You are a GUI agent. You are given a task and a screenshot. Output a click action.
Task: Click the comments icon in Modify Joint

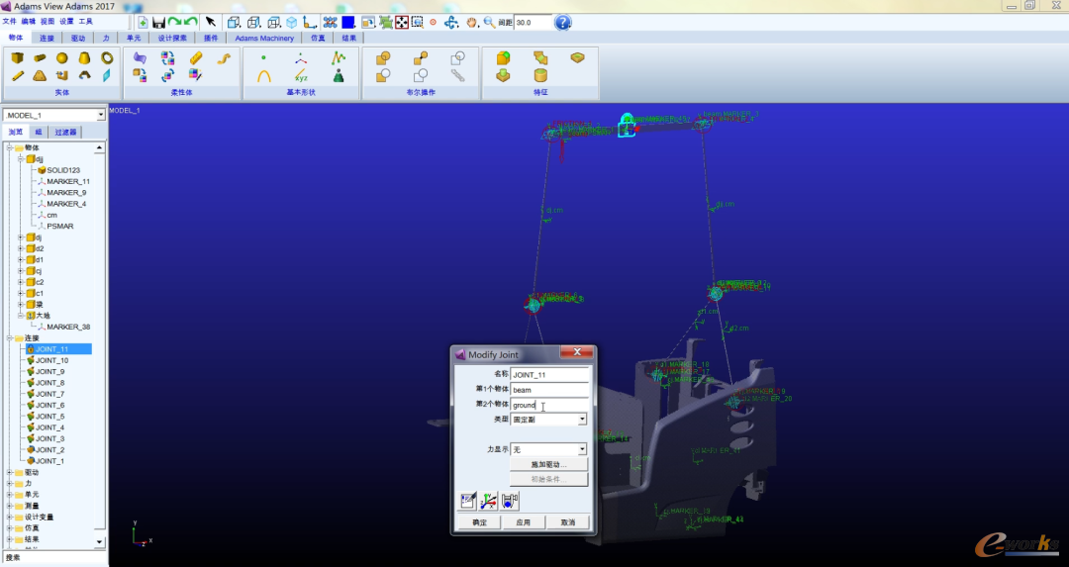(467, 501)
